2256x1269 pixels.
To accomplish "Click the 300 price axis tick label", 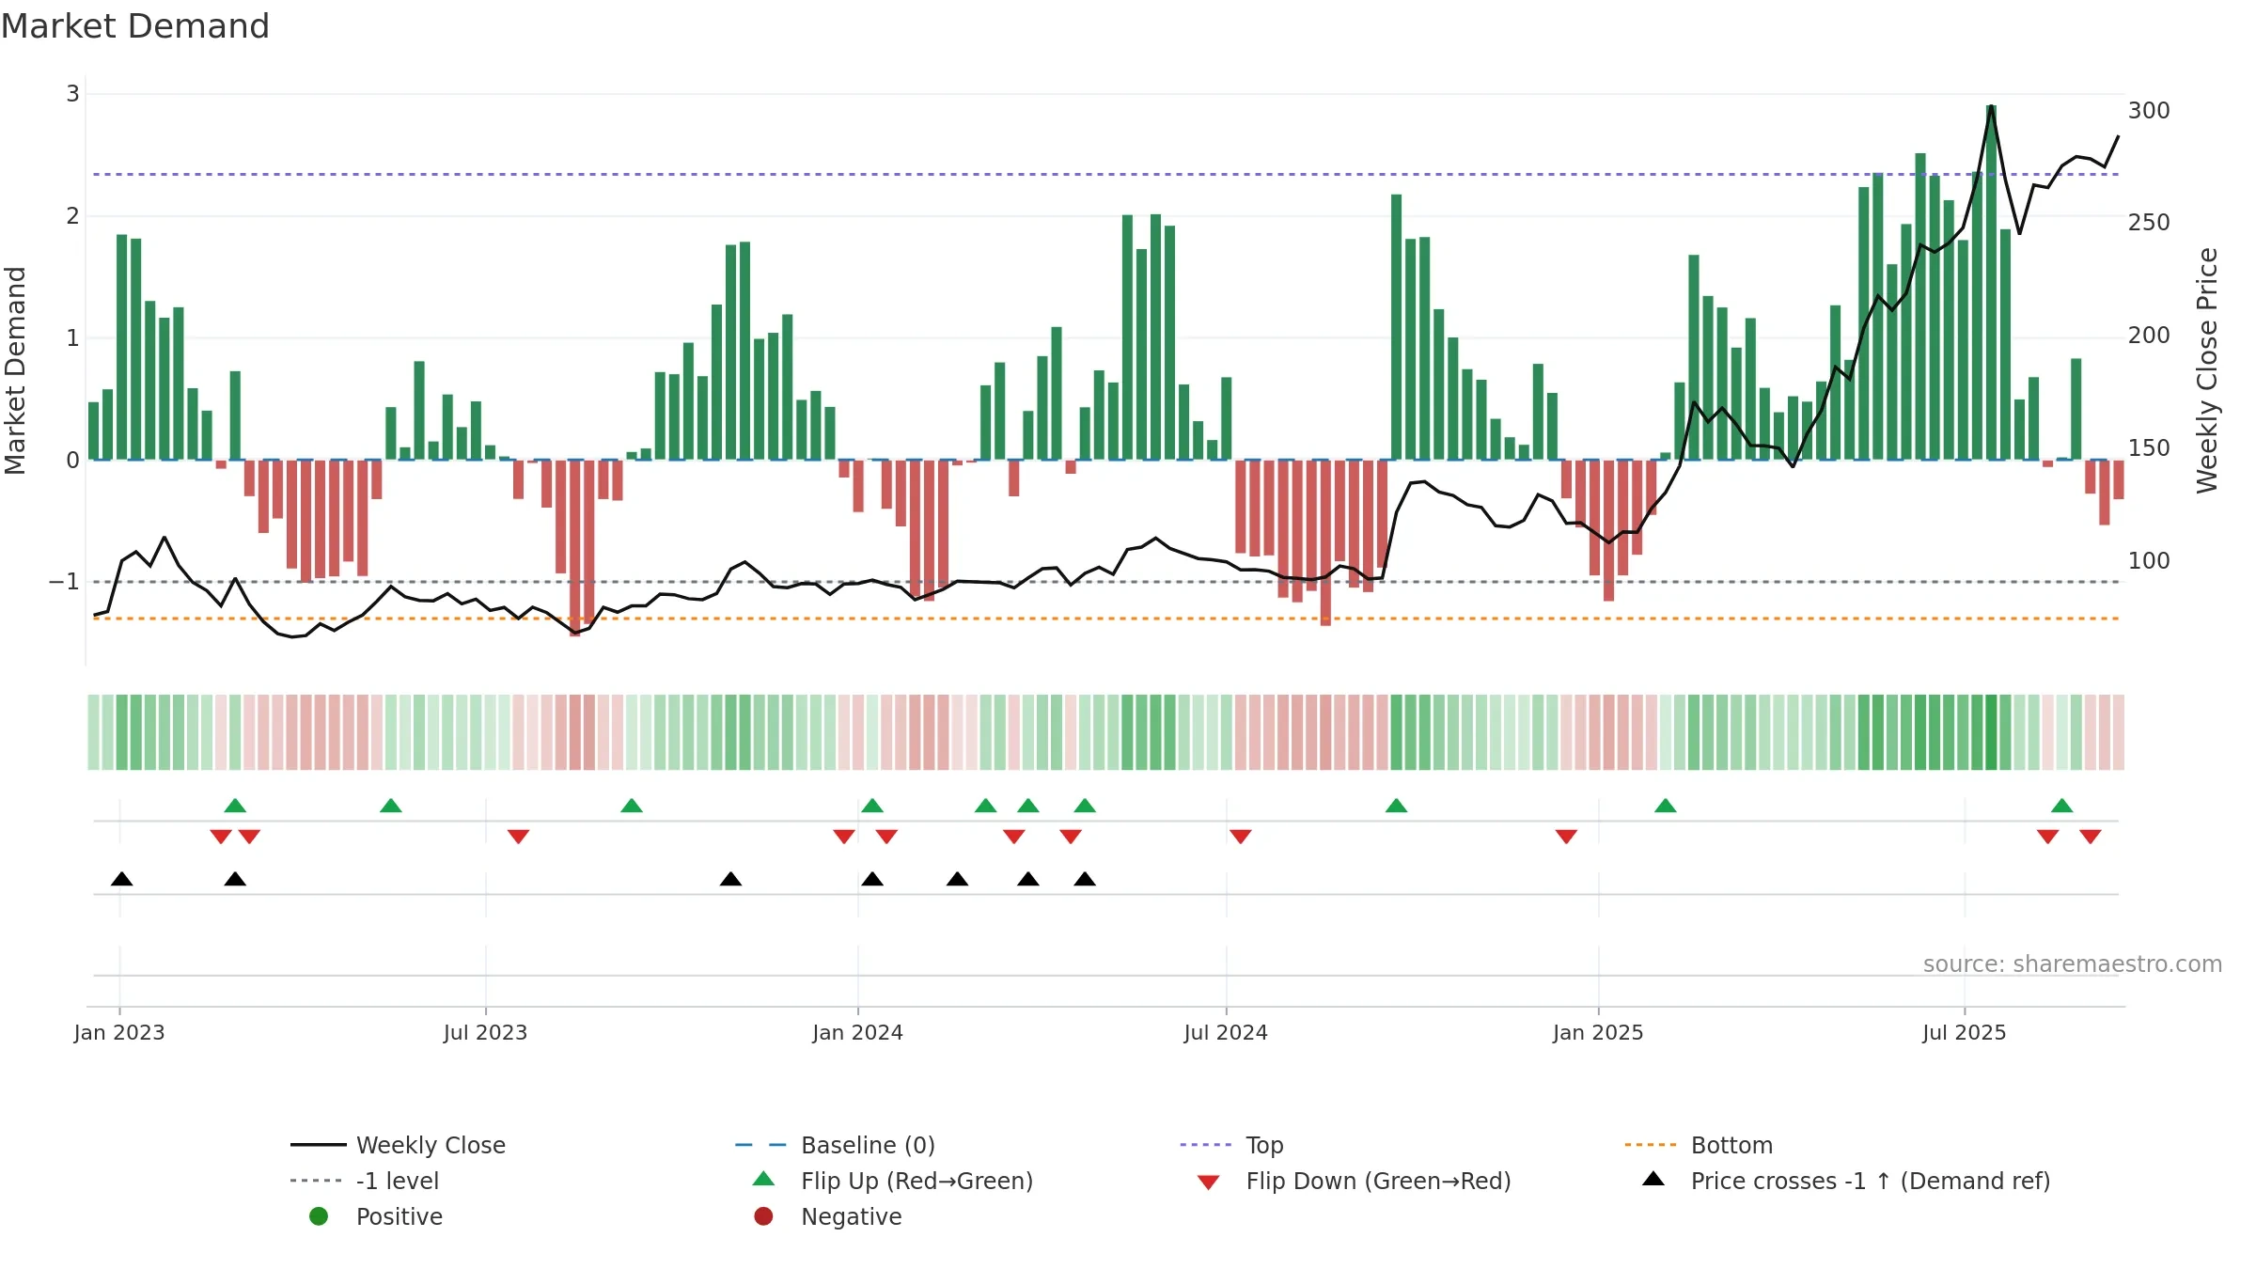I will [2149, 111].
